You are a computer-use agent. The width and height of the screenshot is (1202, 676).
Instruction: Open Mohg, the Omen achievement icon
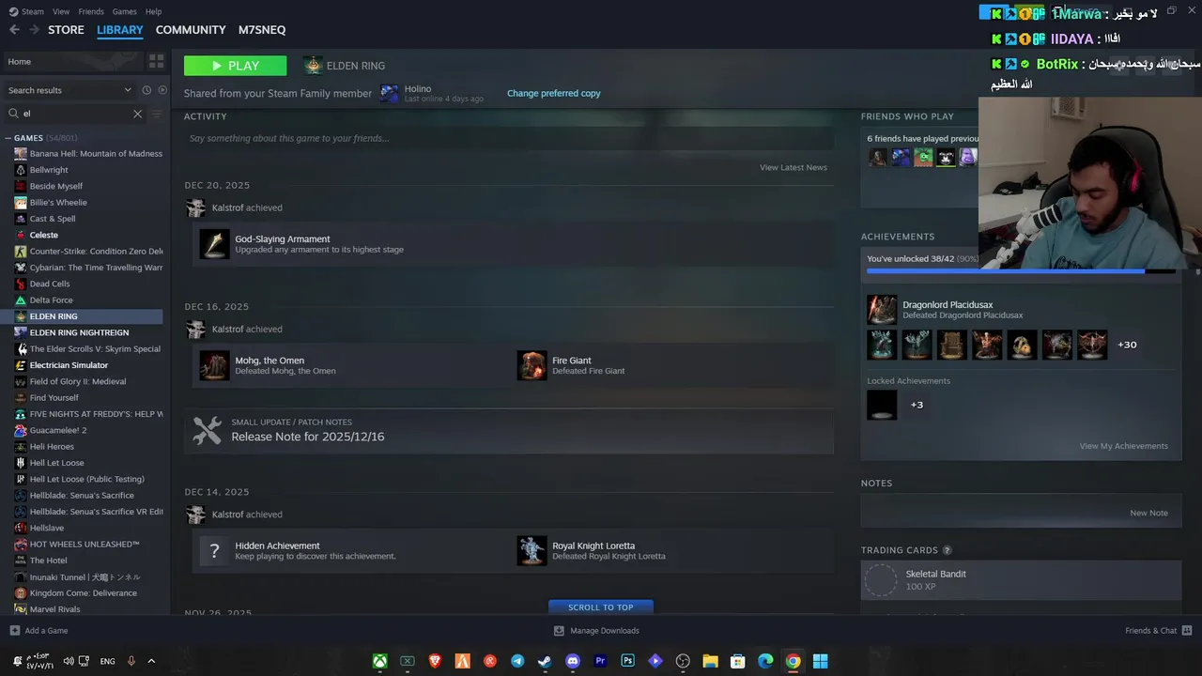(x=215, y=365)
